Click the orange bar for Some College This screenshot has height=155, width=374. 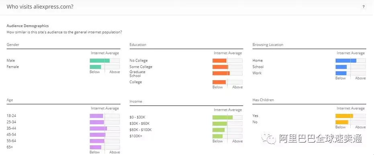click(221, 67)
